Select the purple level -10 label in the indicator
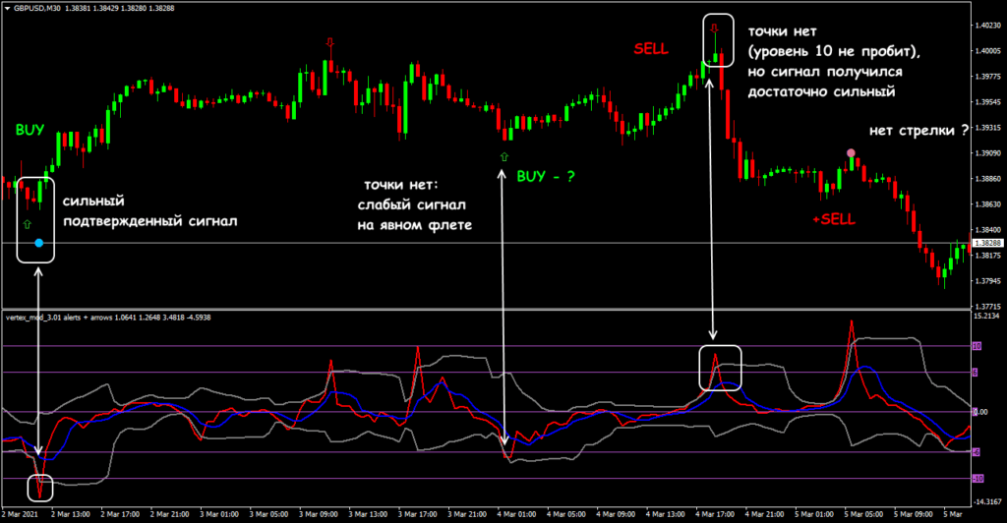 (x=977, y=479)
